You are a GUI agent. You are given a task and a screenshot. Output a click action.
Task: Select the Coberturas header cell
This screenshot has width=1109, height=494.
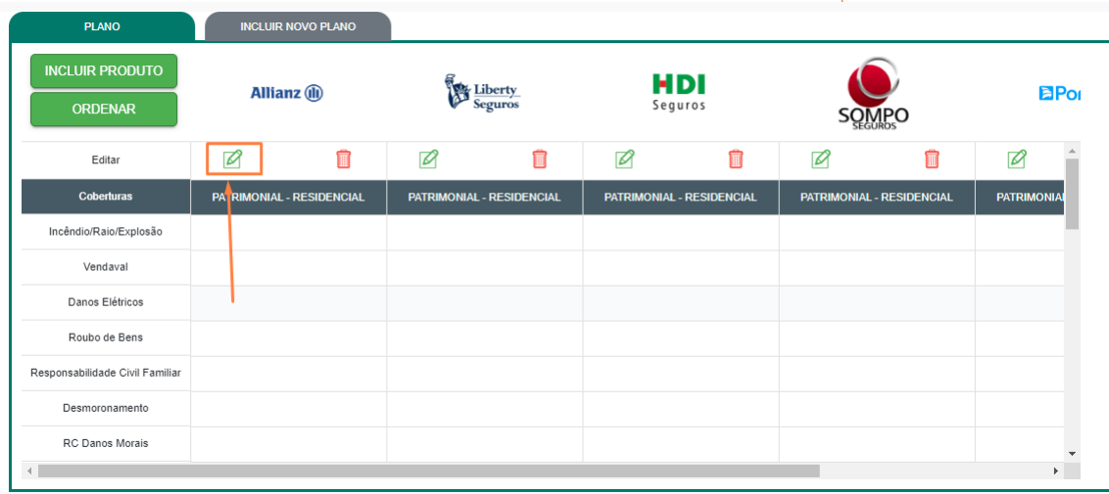click(106, 197)
